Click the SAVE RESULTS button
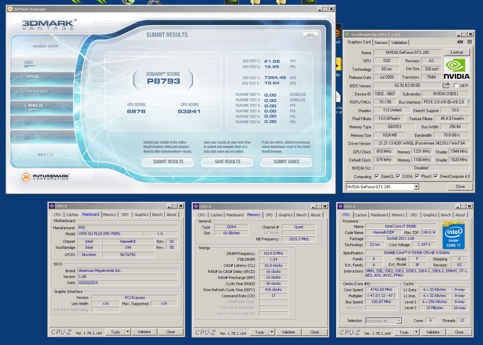483x345 pixels. click(227, 162)
